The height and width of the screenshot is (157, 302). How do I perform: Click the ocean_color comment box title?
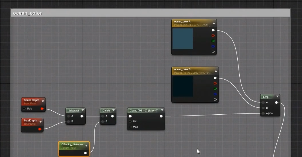(27, 13)
